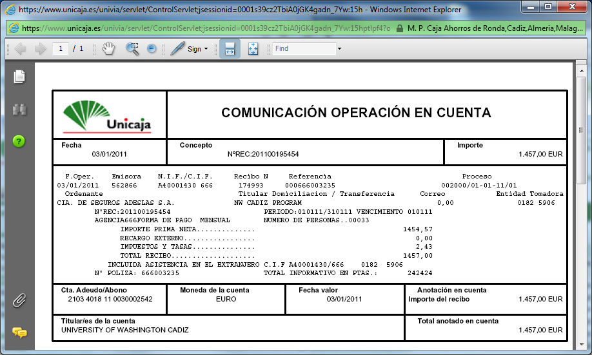Select the Importe del recibo label

(439, 299)
